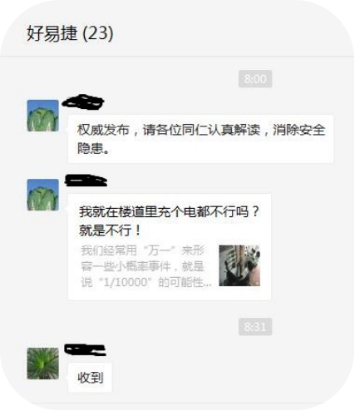This screenshot has width=355, height=411.
Task: Click the member count (23) in the title
Action: [98, 33]
